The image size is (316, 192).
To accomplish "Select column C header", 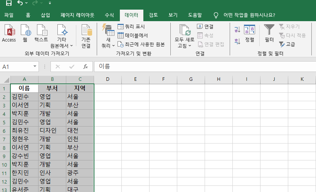I will pyautogui.click(x=80, y=79).
